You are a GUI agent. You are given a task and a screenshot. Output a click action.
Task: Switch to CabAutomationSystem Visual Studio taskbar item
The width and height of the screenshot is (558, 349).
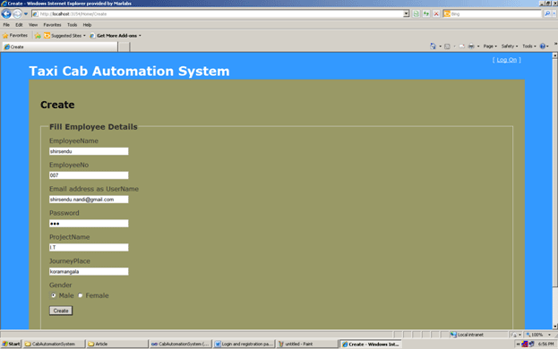point(181,344)
